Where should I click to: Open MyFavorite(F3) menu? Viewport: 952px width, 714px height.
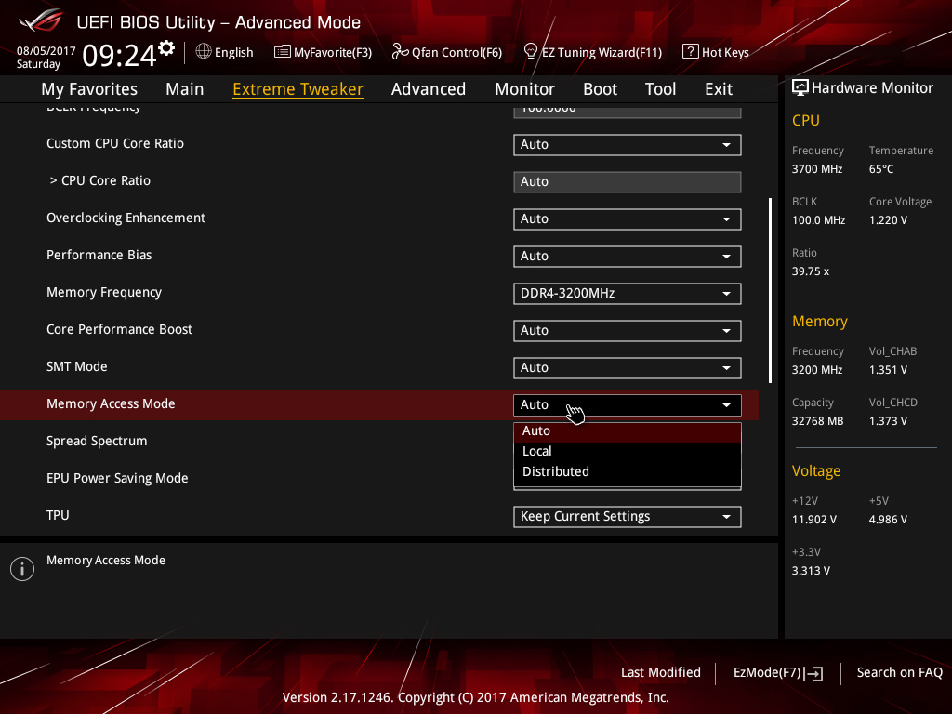[323, 52]
